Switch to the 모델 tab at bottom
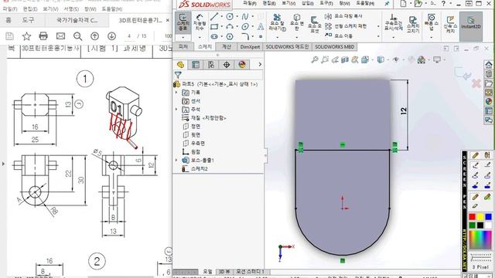Viewport: 495px width, 278px height. (x=207, y=271)
